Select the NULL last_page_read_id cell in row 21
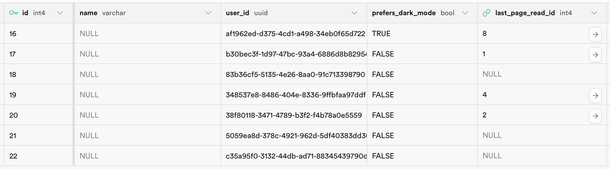 pyautogui.click(x=492, y=135)
